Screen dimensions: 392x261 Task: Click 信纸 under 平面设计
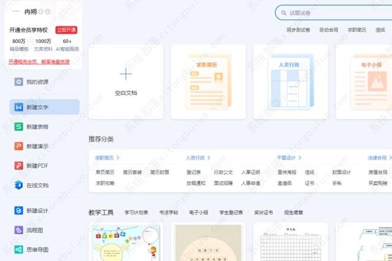310,172
